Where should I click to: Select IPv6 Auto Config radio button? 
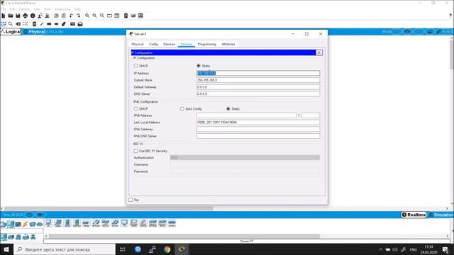(182, 108)
